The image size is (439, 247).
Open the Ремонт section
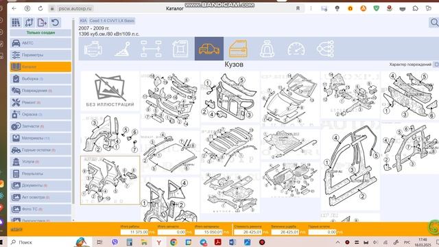point(40,102)
